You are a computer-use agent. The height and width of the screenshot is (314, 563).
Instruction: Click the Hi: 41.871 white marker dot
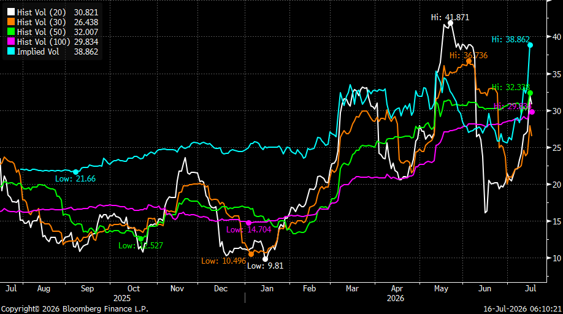coord(450,23)
